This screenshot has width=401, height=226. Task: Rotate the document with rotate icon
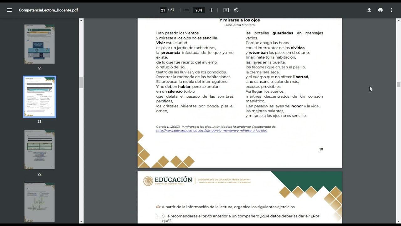coord(236,10)
